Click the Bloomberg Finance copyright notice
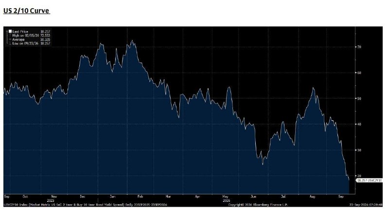This screenshot has width=389, height=212. [x=258, y=205]
